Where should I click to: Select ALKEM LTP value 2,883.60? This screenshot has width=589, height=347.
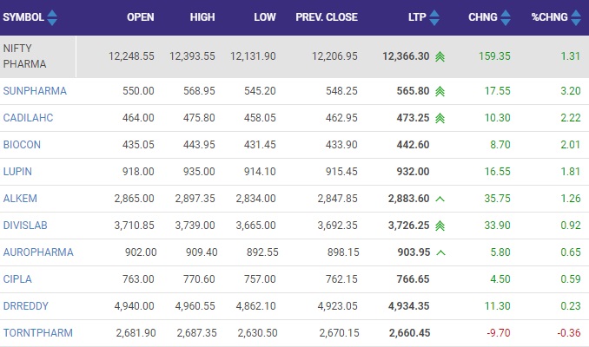(408, 199)
